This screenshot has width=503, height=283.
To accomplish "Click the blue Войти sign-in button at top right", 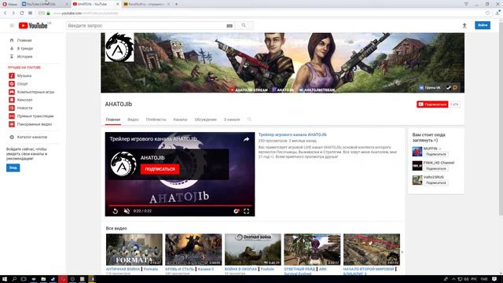I will [482, 25].
